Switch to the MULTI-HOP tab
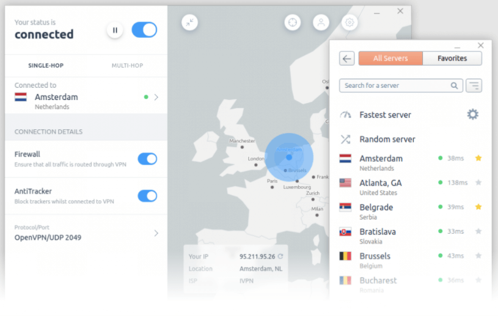This screenshot has width=498, height=316. pyautogui.click(x=127, y=66)
